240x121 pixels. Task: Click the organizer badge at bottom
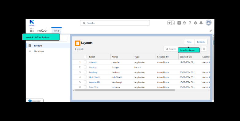tap(35, 101)
